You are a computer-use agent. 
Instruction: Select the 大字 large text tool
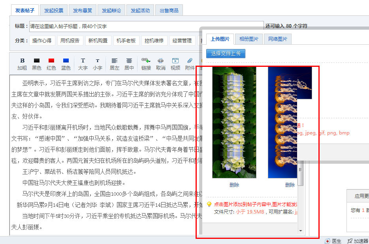coord(83,64)
